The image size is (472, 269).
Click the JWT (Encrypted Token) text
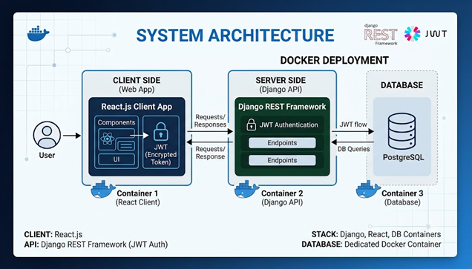click(161, 154)
